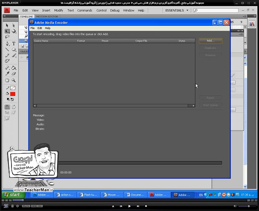259x211 pixels.
Task: Select the Pen tool
Action: point(7,43)
